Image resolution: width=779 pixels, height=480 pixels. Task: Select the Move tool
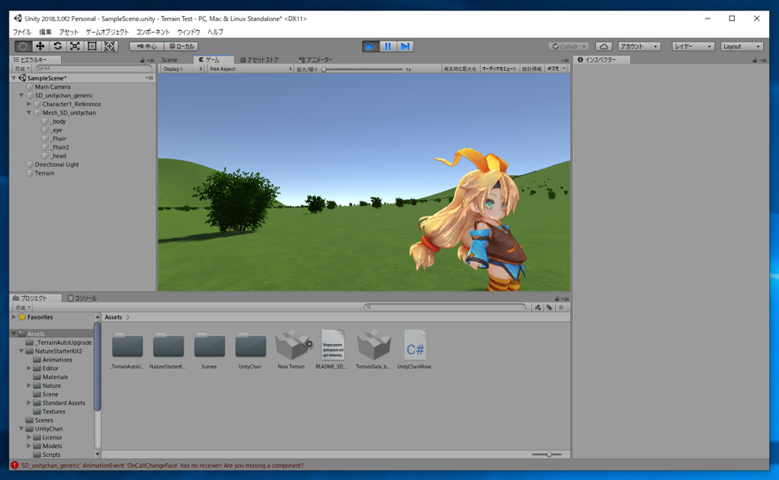[x=40, y=46]
